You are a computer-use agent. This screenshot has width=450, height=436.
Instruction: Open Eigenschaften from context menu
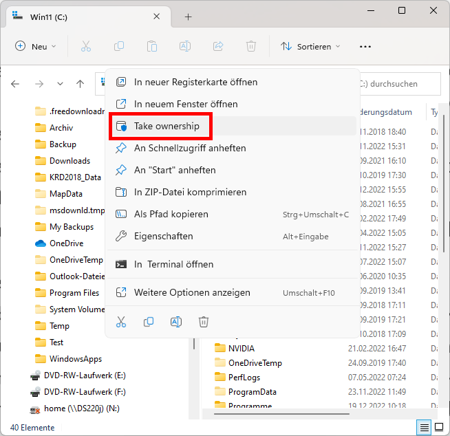coord(163,236)
